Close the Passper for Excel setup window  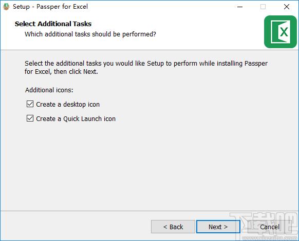point(287,7)
